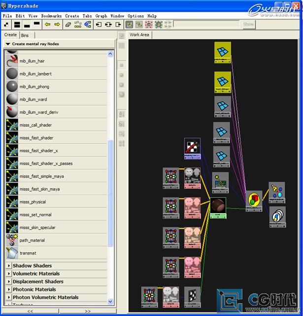The image size is (303, 316).
Task: Click the Create panel vertical scrollbar thumb
Action: point(110,193)
